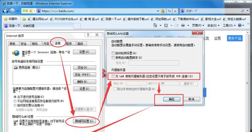This screenshot has width=252, height=132.
Task: Switch to the 内容 tab
Action: [x=46, y=44]
